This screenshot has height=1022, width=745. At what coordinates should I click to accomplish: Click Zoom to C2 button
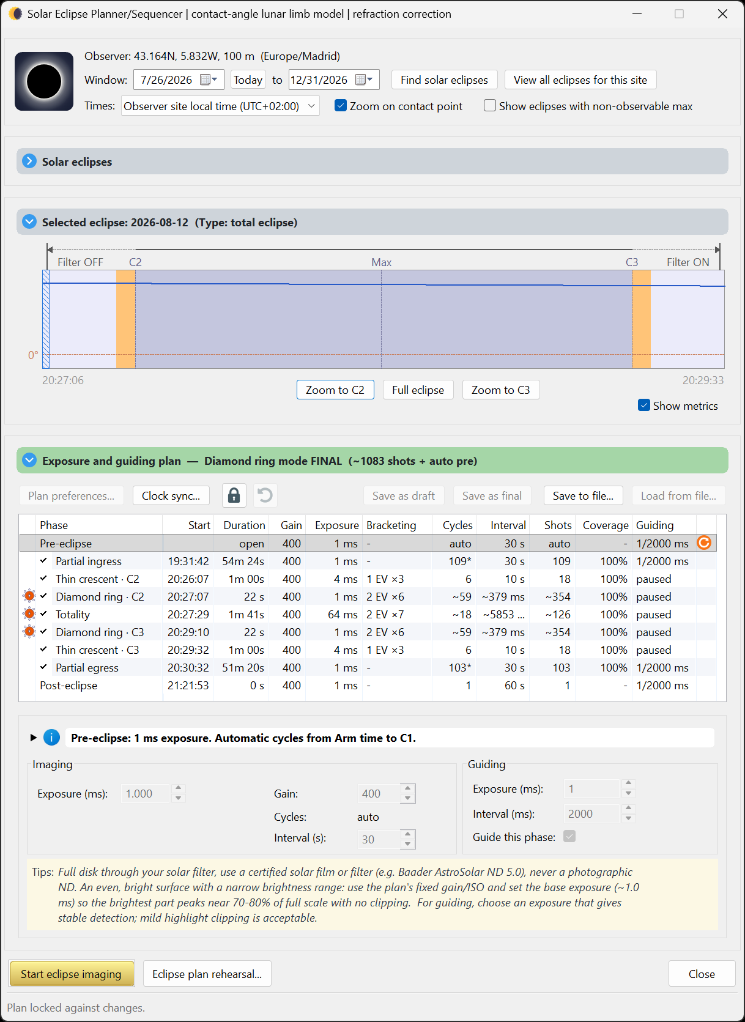point(335,390)
